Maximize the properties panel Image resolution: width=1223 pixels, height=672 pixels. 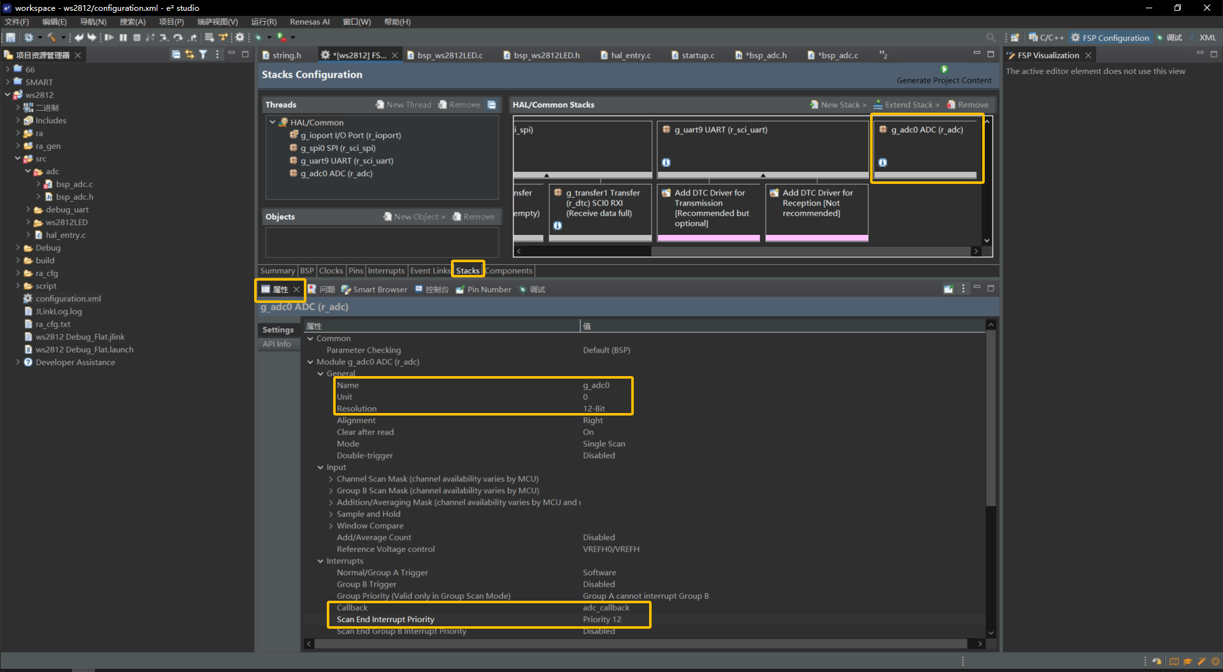(991, 288)
